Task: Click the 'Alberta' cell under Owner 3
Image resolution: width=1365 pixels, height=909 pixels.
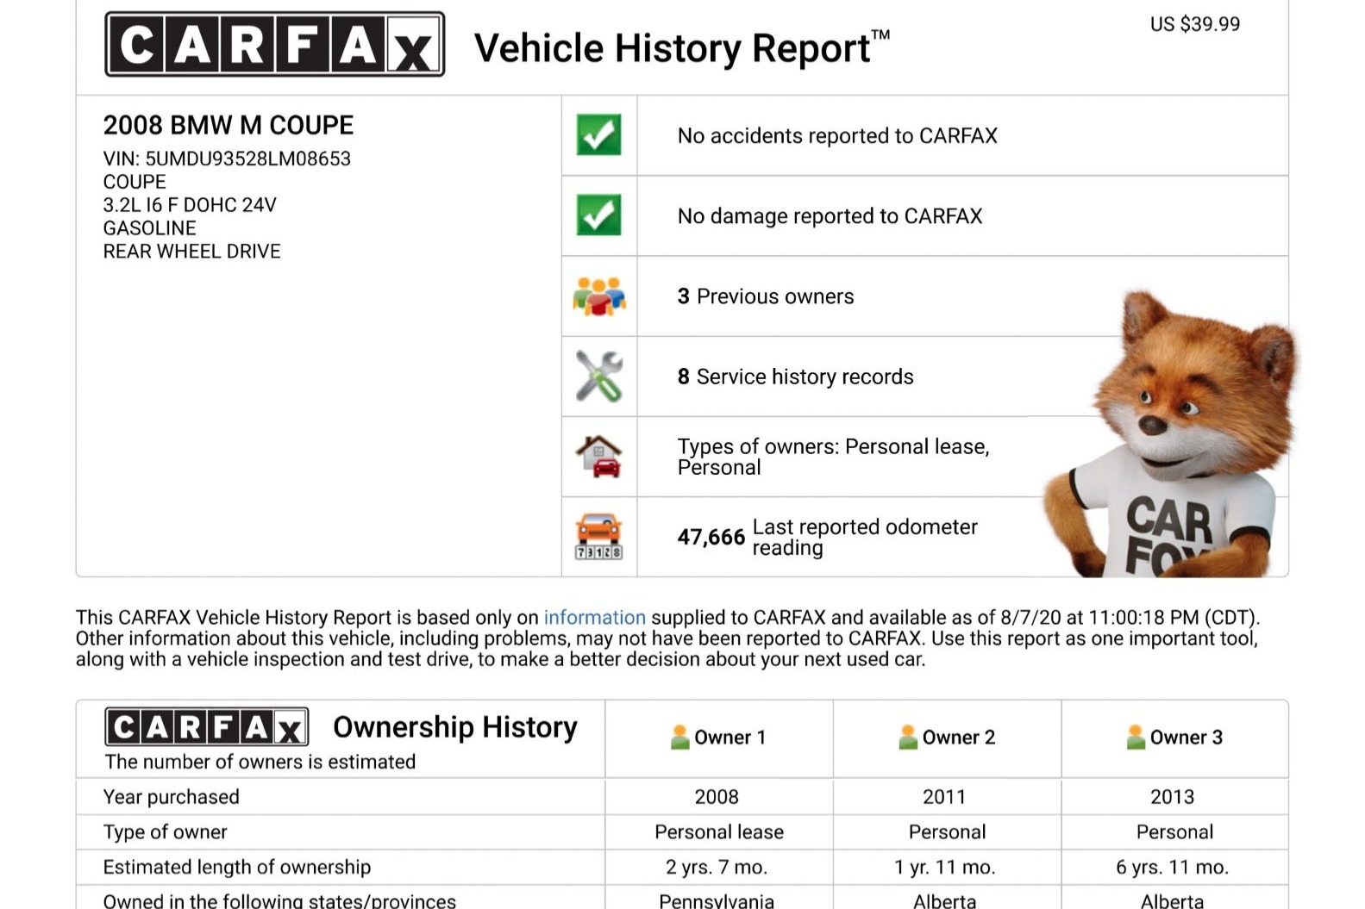Action: (1172, 900)
